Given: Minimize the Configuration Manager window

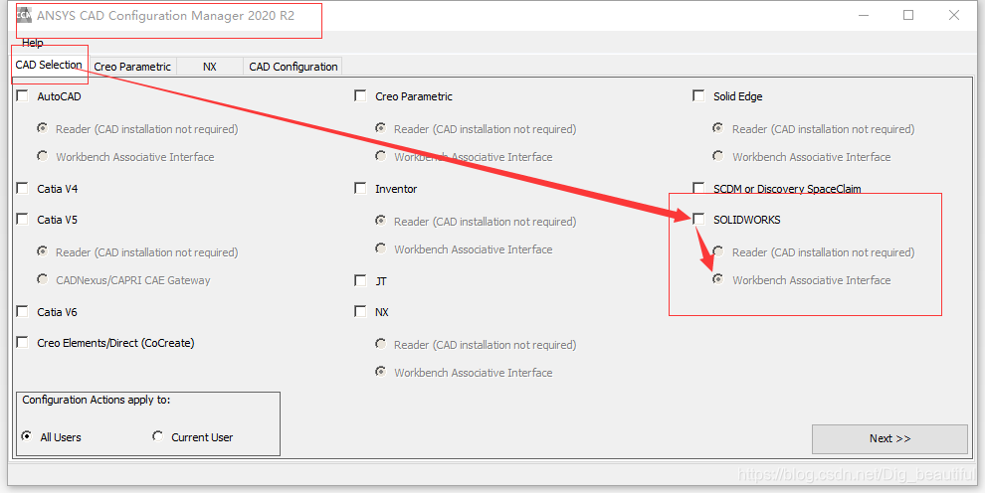Looking at the screenshot, I should click(x=862, y=15).
